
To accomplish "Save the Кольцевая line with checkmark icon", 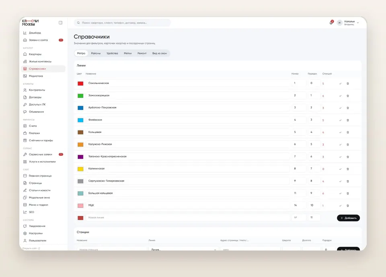I will coord(340,132).
